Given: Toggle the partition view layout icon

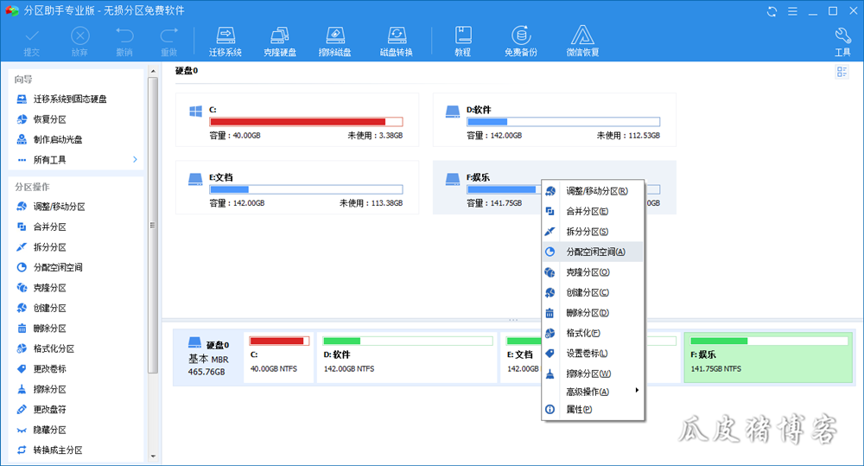Looking at the screenshot, I should [842, 72].
